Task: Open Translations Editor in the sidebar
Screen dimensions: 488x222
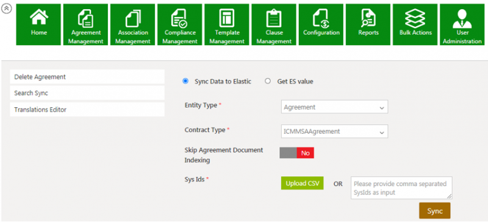Action: (x=87, y=110)
